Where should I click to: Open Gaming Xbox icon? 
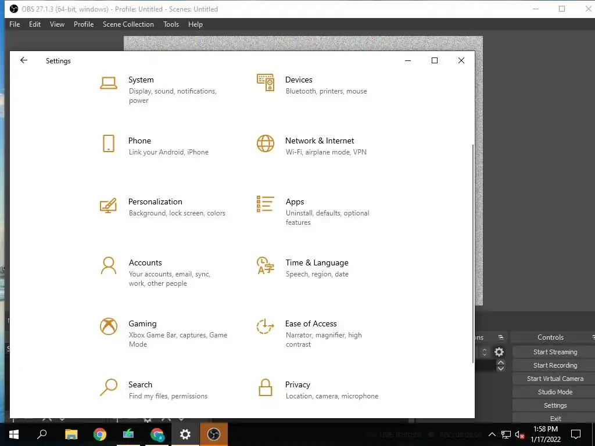point(109,326)
